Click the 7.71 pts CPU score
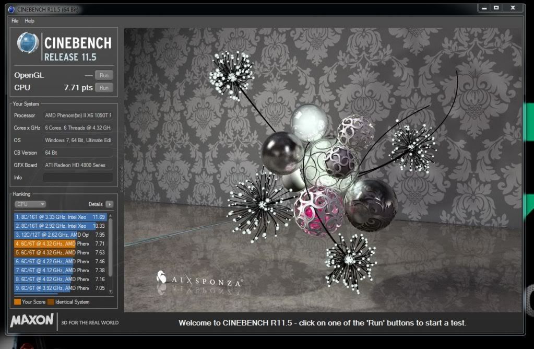Screen dimensions: 534x349 [78, 88]
